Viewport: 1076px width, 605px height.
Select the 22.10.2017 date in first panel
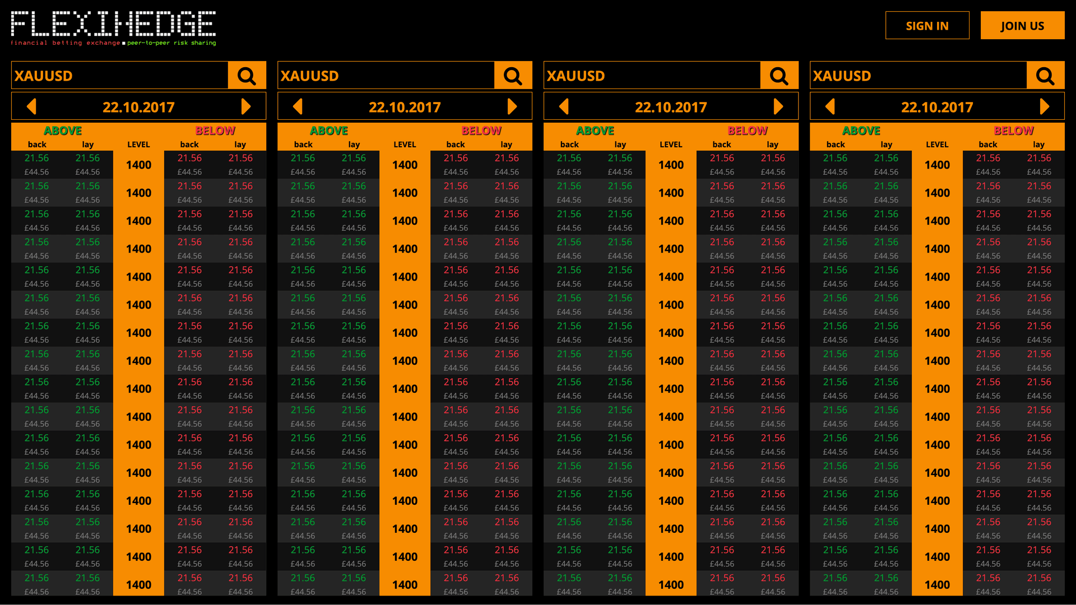pos(138,107)
